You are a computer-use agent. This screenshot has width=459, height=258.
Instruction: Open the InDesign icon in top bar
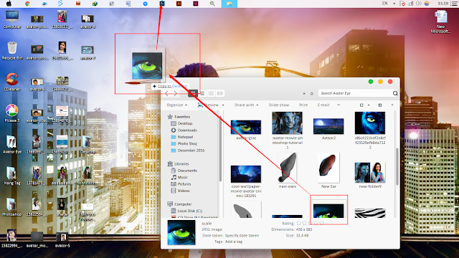196,4
